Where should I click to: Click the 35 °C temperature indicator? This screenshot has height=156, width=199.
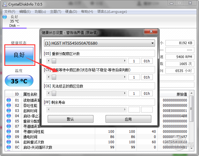coord(19,81)
